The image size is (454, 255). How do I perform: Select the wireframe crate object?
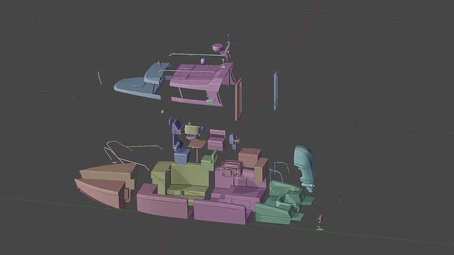[232, 169]
